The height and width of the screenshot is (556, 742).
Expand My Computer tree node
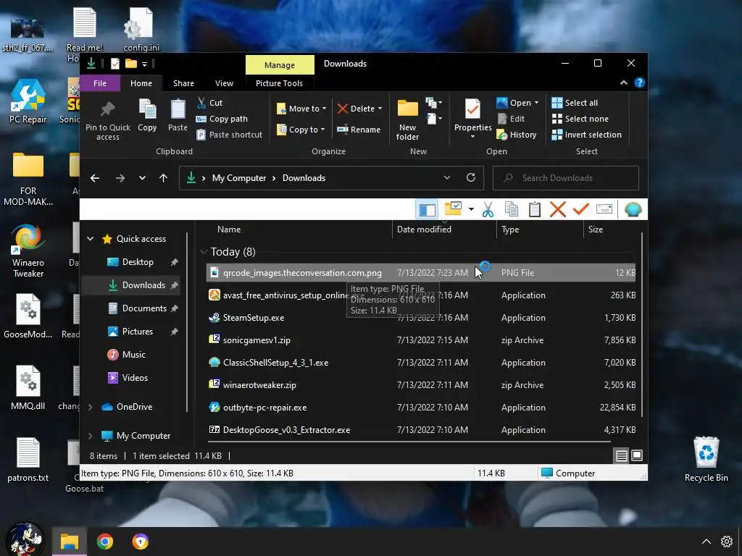91,435
